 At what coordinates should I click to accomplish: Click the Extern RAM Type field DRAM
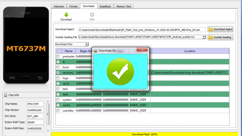tap(35, 122)
